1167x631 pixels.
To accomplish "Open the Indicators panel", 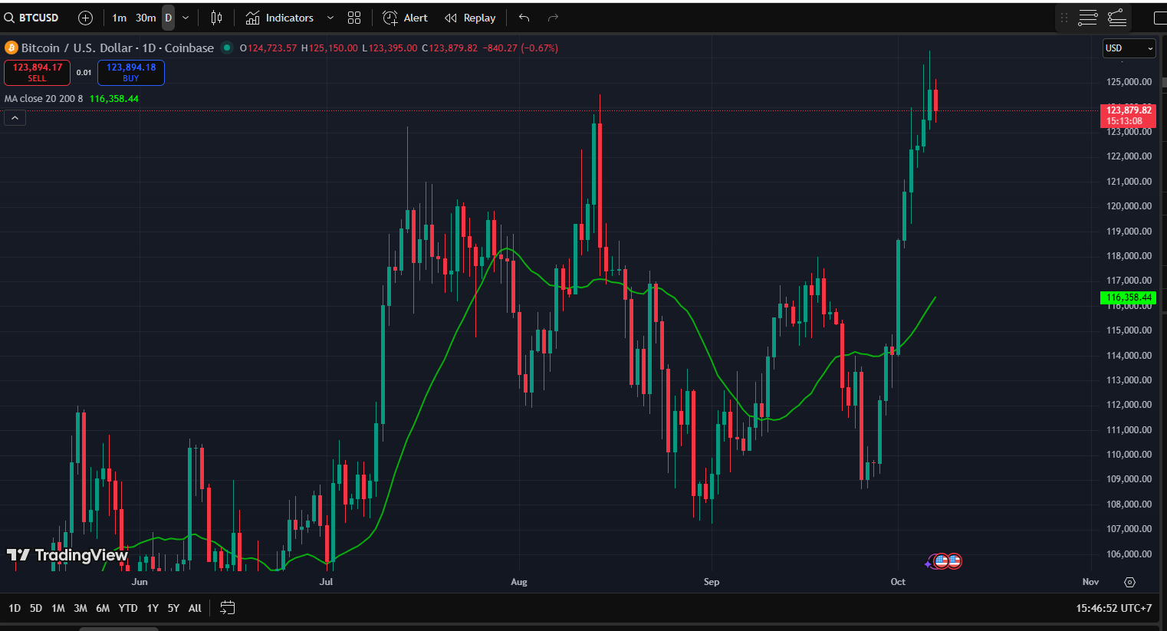I will point(280,18).
